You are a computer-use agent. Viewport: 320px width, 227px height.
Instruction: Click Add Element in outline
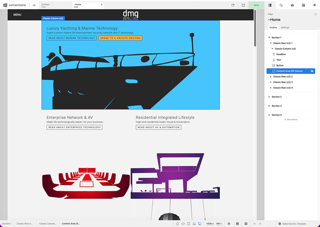point(291,119)
